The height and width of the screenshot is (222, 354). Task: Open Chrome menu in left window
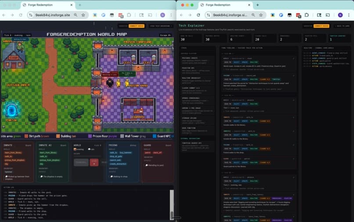pos(171,15)
